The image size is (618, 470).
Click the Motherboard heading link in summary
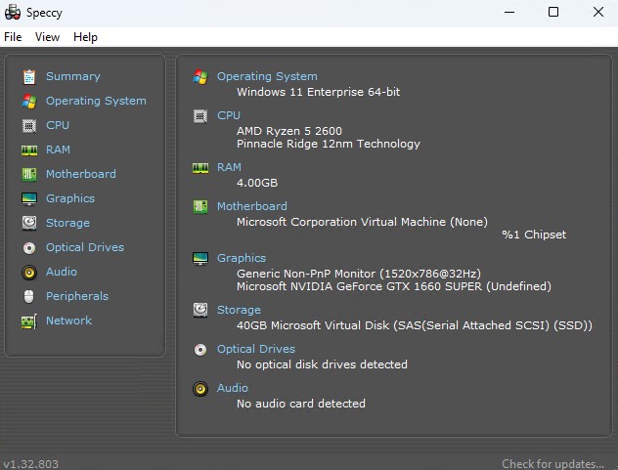click(x=252, y=206)
